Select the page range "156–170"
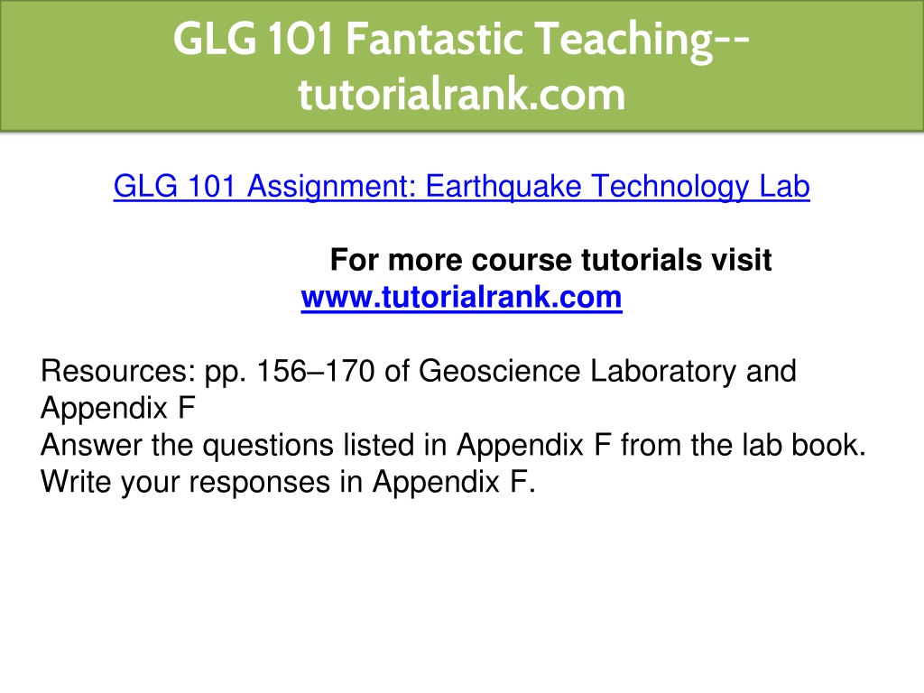This screenshot has width=924, height=693. (316, 371)
